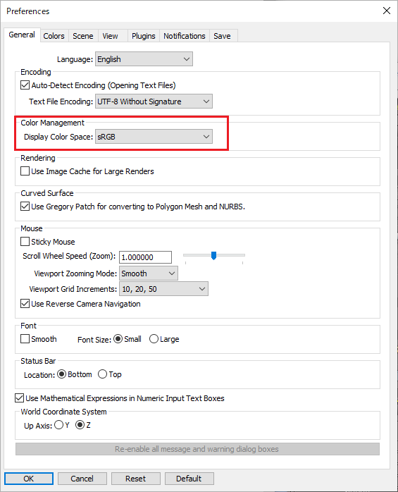Viewport: 398px width, 492px height.
Task: Go to the Plugins tab
Action: pos(143,36)
